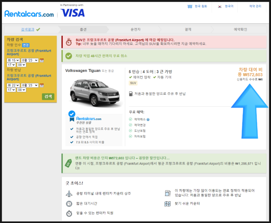The height and width of the screenshot is (223, 271).
Task: Click the rental price ₩572,603
Action: [252, 74]
